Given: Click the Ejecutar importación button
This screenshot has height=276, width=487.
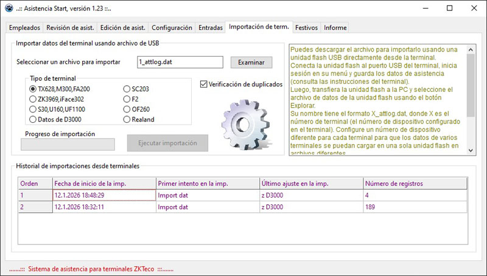Looking at the screenshot, I should [x=167, y=143].
